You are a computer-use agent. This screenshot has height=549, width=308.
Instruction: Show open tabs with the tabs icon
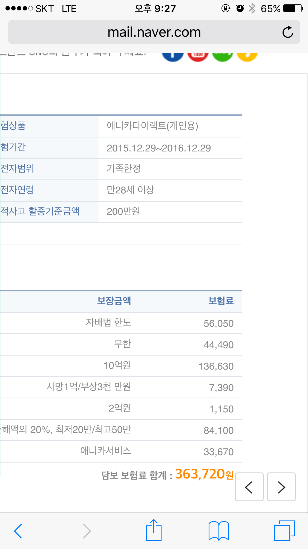point(284,531)
